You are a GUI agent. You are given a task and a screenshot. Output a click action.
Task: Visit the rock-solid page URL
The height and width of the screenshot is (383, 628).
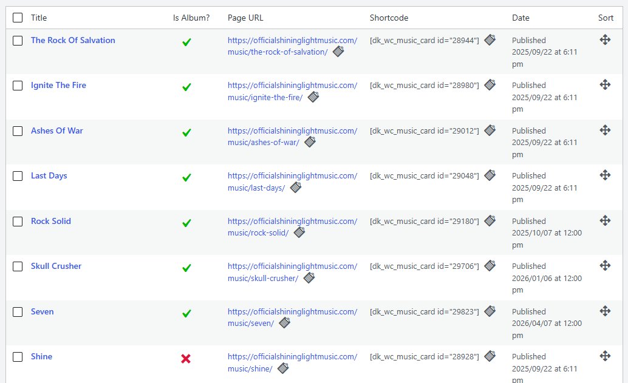click(292, 227)
